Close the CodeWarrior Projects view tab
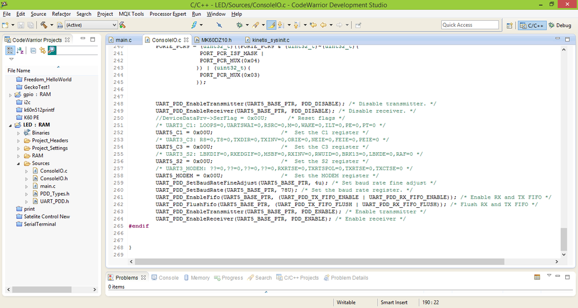578x308 pixels. click(x=67, y=40)
